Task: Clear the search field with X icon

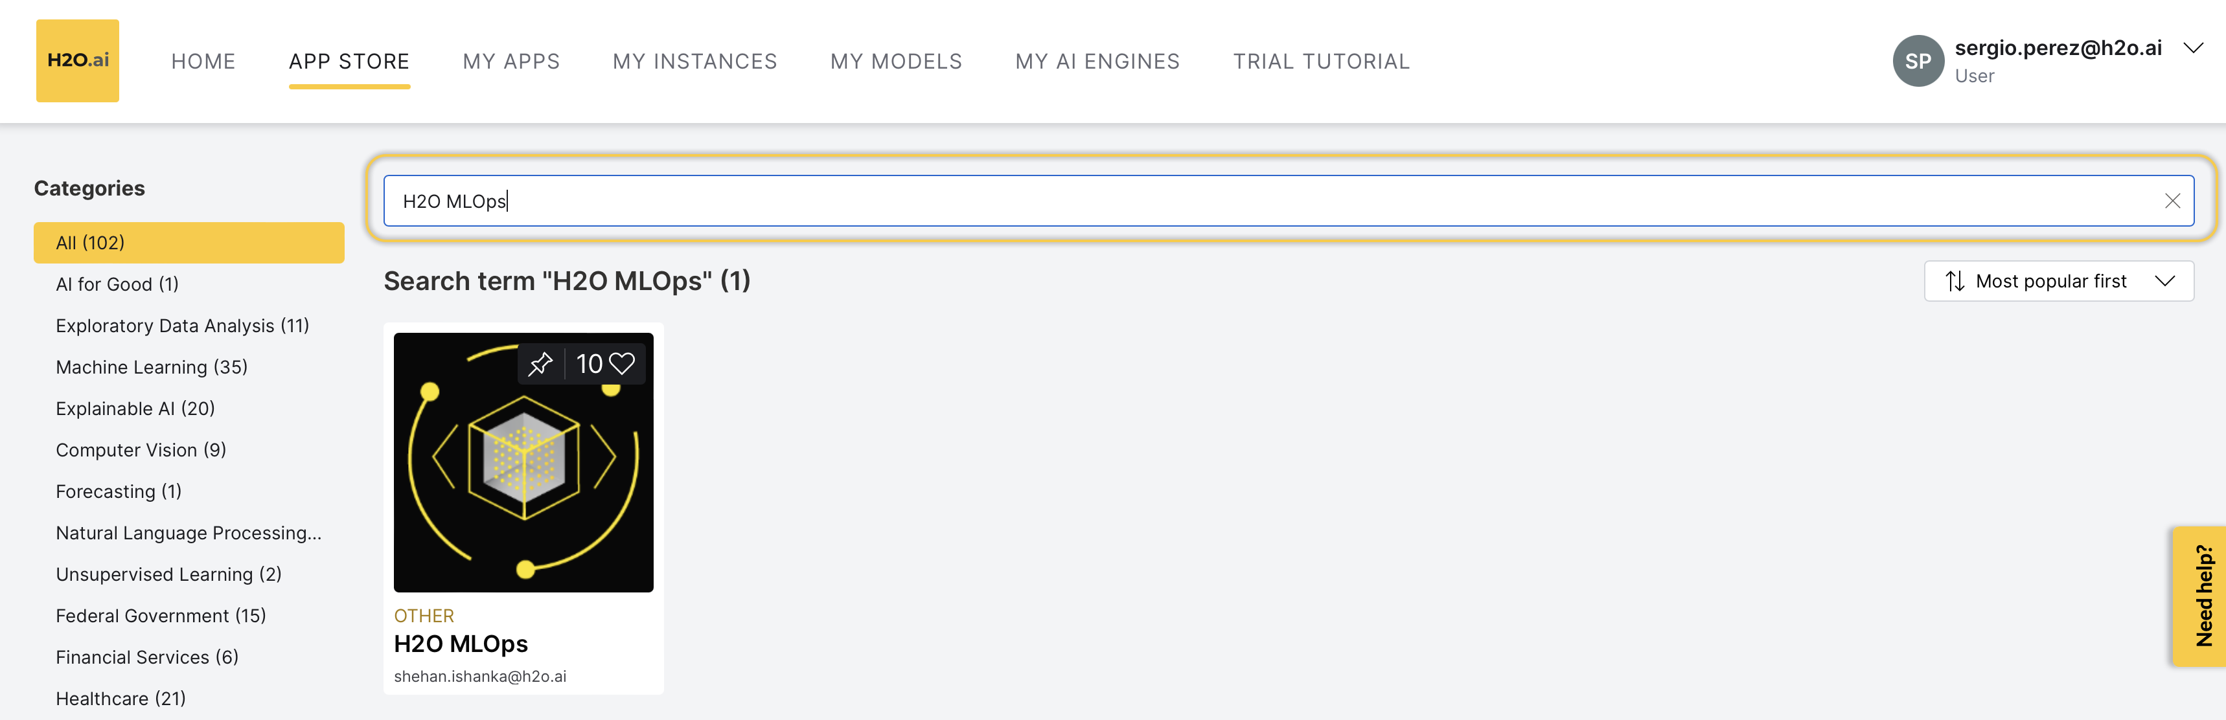Action: click(2172, 201)
